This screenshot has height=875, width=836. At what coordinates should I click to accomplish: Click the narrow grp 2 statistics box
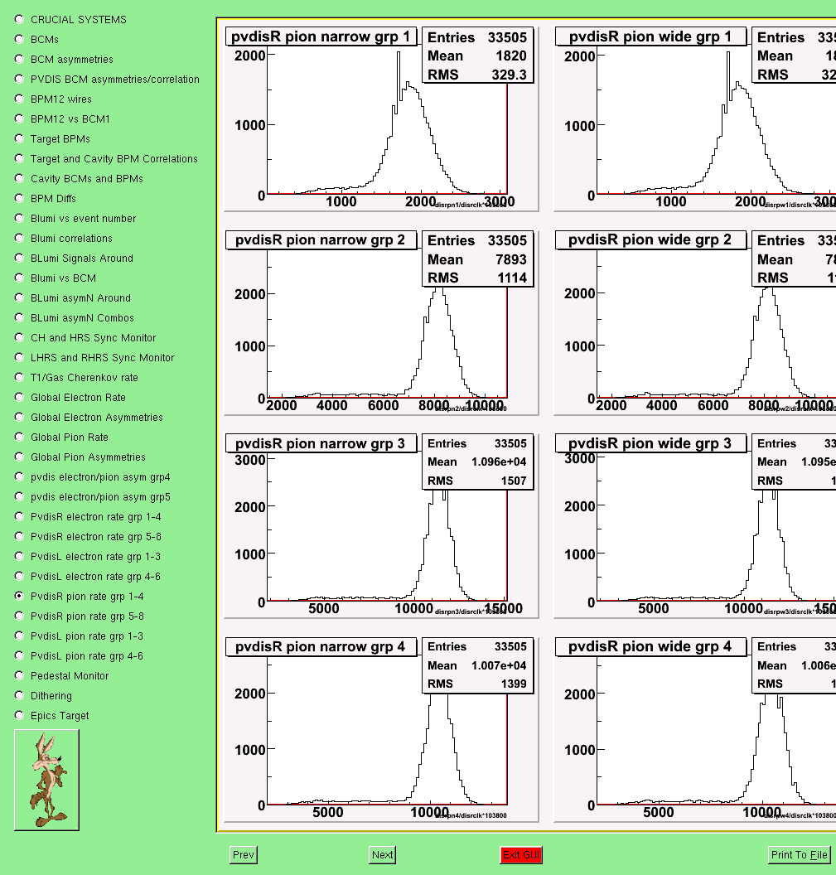pos(478,259)
